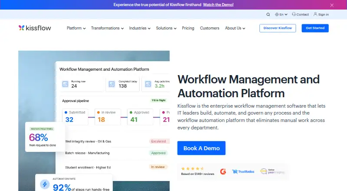Screen dimensions: 347x191
Task: Expand the Platform menu chevron
Action: 84,28
